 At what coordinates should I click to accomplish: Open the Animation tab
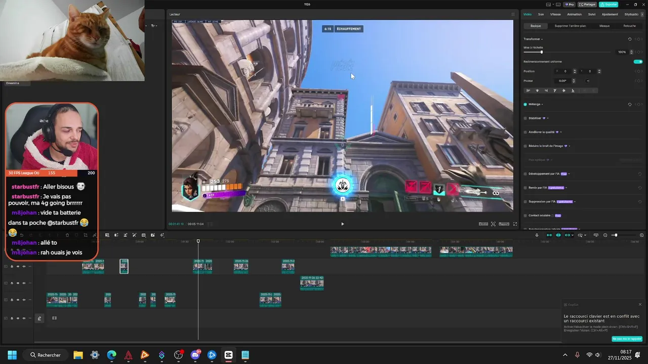coord(575,14)
